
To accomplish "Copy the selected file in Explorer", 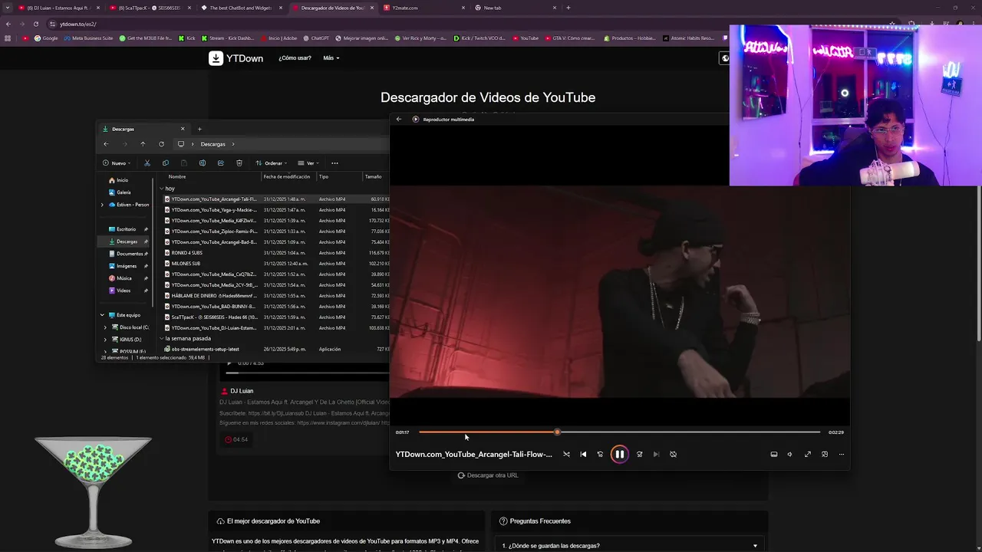I will [x=166, y=163].
